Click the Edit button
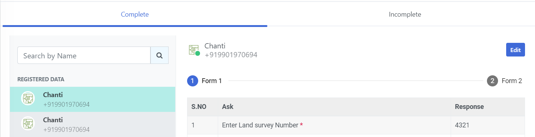This screenshot has height=137, width=535. pos(515,50)
